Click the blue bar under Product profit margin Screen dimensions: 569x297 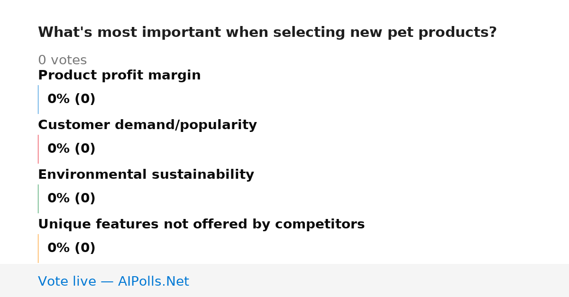(38, 99)
